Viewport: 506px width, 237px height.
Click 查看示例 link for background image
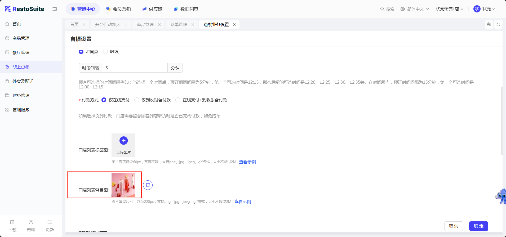click(242, 202)
